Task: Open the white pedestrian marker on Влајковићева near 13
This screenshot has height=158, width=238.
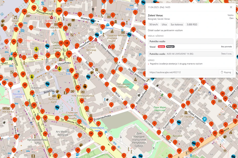Action: 138,95
